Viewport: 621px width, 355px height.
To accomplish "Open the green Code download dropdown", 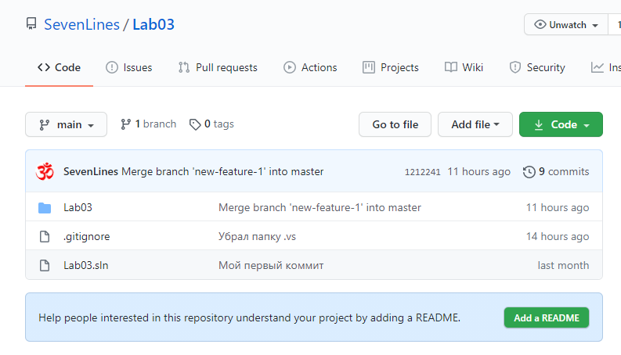I will 561,124.
